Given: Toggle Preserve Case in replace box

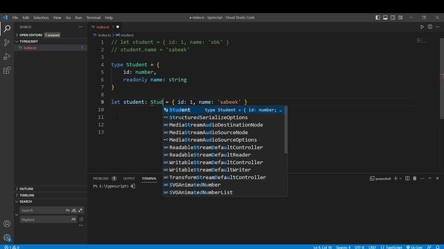Looking at the screenshot, I should click(74, 219).
